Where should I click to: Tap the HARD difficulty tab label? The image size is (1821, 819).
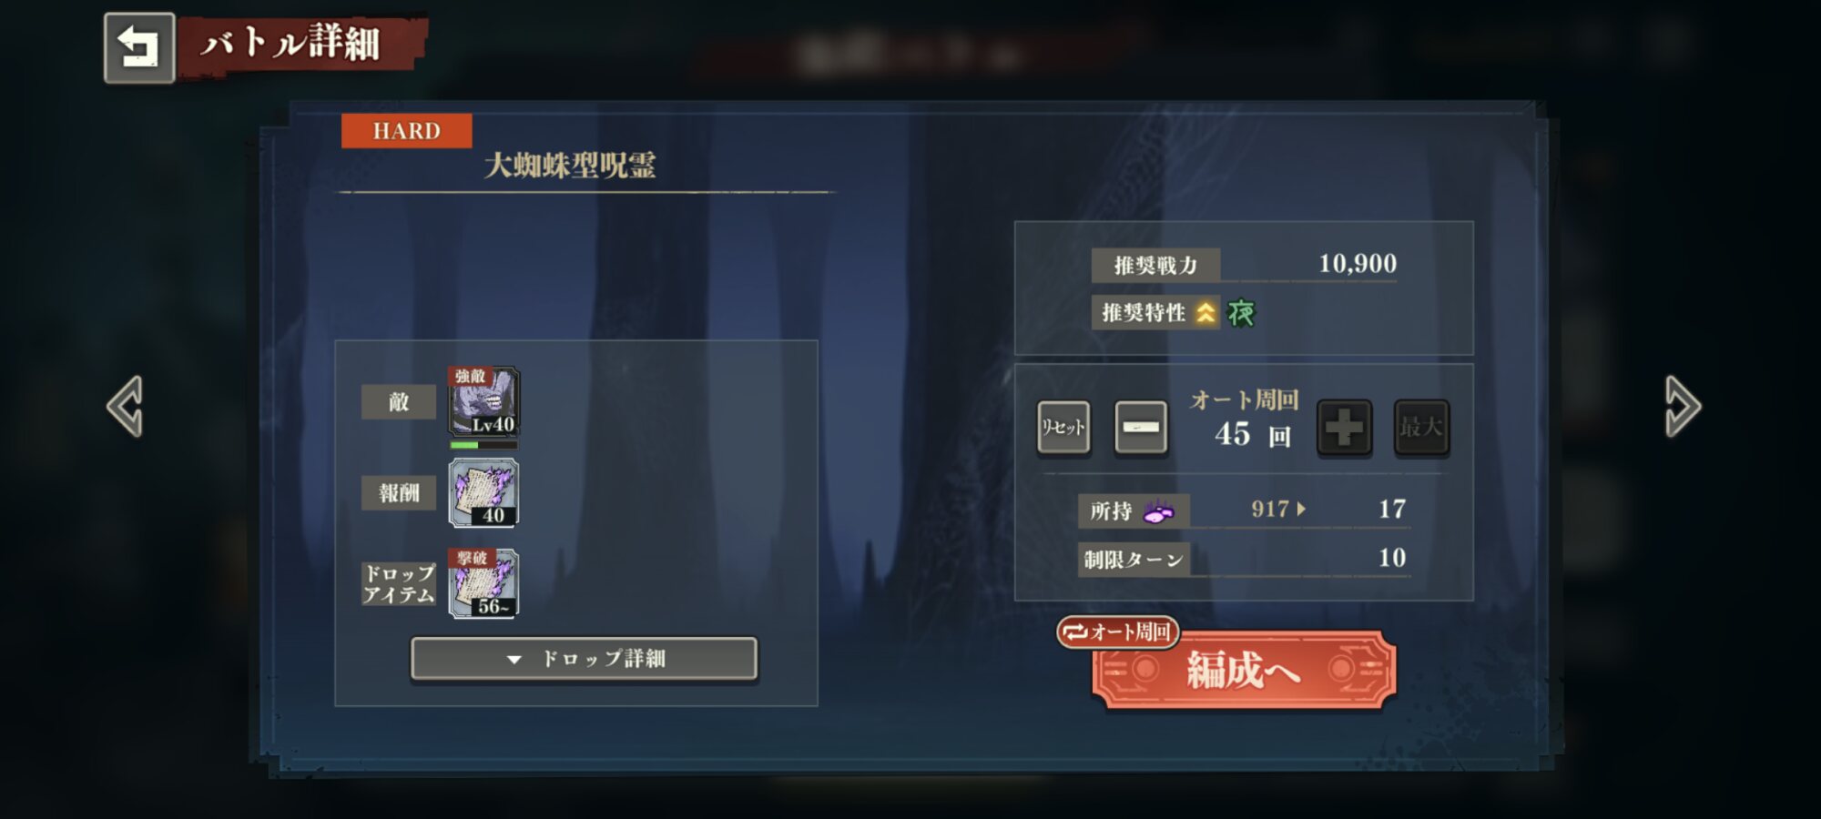click(x=406, y=131)
